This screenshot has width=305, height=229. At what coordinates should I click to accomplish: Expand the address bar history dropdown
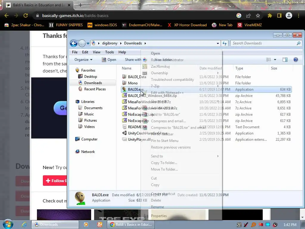[218, 44]
